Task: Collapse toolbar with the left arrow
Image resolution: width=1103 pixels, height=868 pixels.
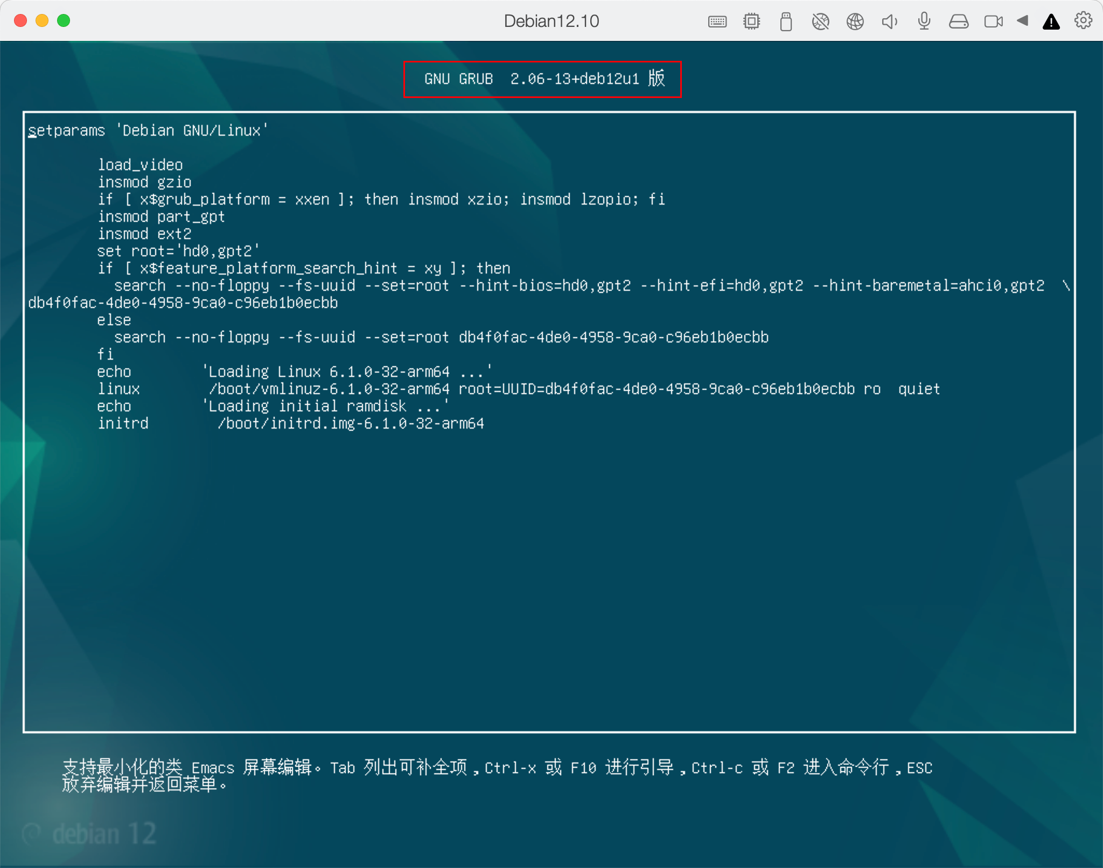Action: pyautogui.click(x=1022, y=20)
